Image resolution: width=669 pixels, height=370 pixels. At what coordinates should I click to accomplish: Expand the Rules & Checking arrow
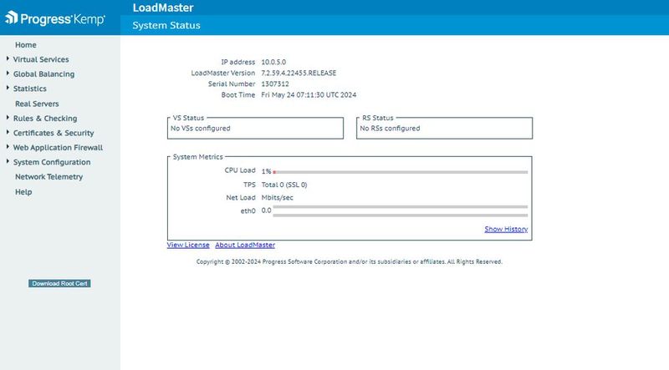[8, 118]
